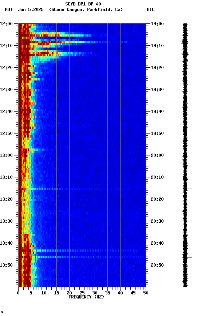Click the 19:10 UTC time label
The image size is (201, 316).
pyautogui.click(x=157, y=46)
